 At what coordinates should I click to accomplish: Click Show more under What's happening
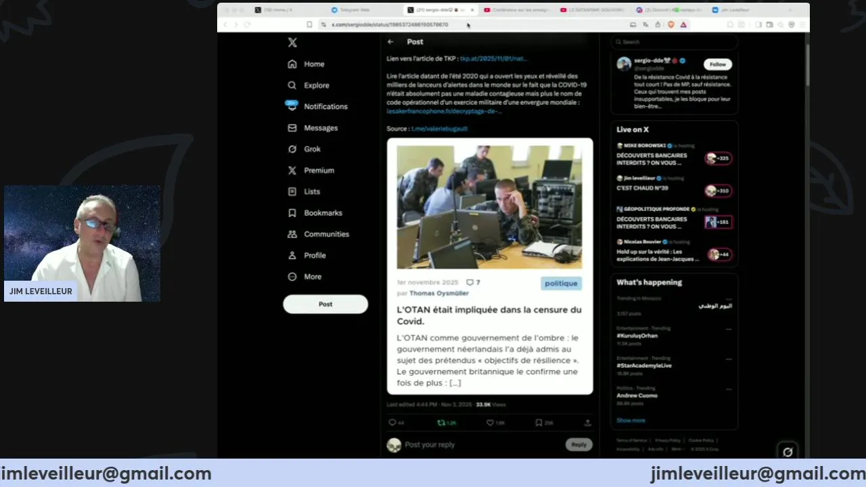click(x=631, y=421)
